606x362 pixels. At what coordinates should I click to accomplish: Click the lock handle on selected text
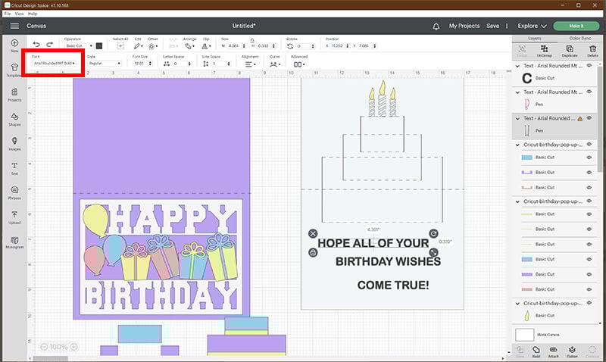click(313, 253)
